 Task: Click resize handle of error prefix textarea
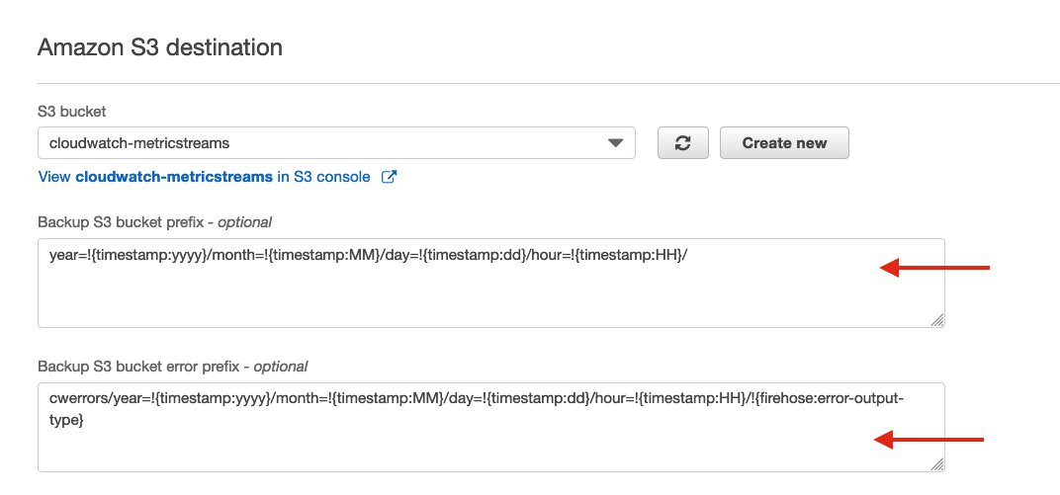pos(937,464)
